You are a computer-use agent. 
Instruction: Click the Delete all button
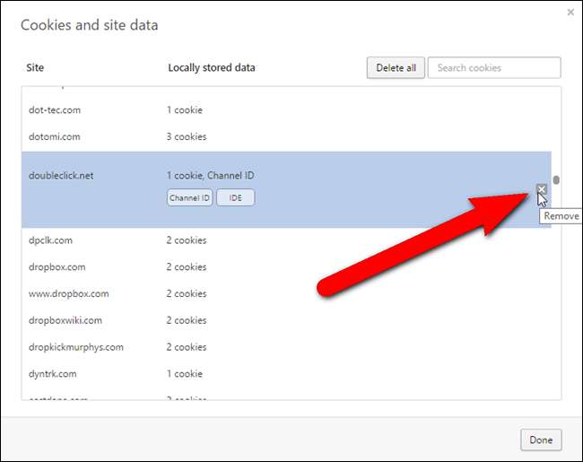(x=395, y=68)
